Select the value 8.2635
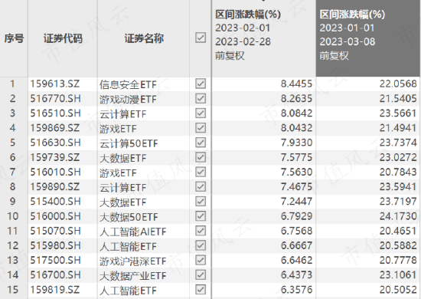The height and width of the screenshot is (299, 421). (x=297, y=98)
